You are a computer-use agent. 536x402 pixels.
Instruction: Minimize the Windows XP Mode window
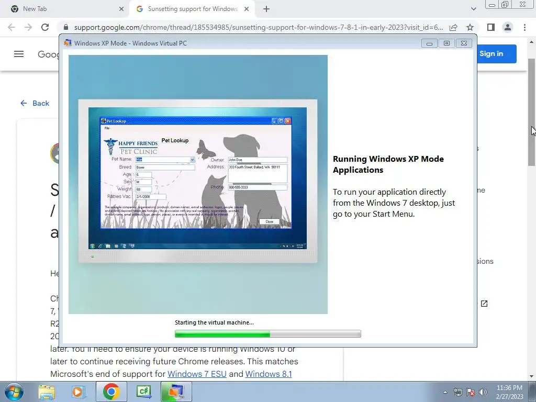[429, 43]
